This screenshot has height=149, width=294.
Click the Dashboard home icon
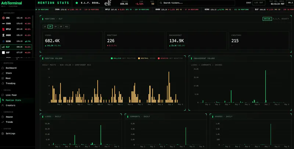pyautogui.click(x=3, y=68)
